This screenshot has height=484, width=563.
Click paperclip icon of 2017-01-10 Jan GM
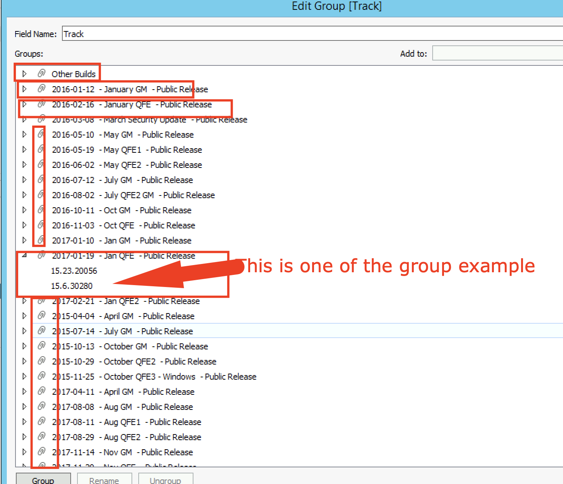(x=42, y=240)
